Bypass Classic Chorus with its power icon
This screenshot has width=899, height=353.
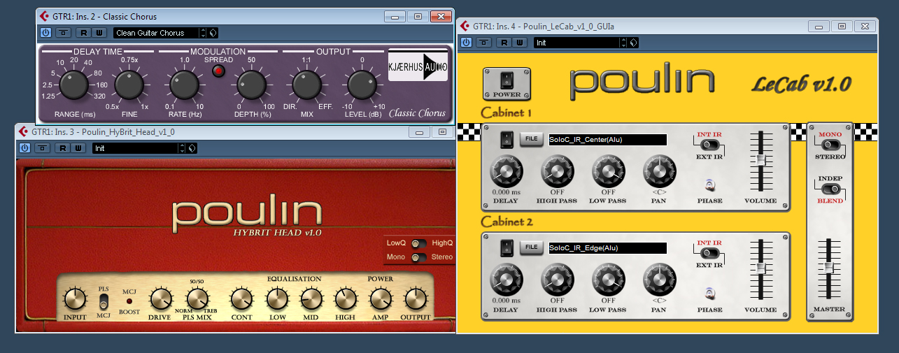(x=46, y=32)
